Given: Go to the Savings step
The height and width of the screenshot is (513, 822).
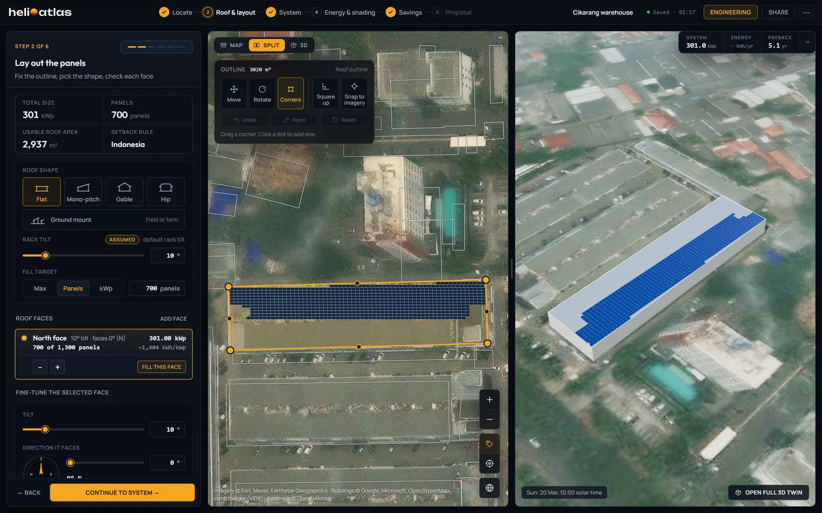Looking at the screenshot, I should [404, 12].
